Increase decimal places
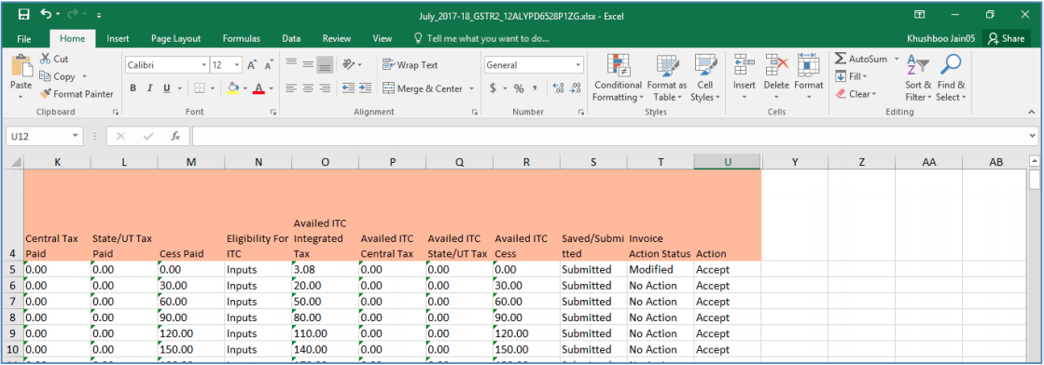This screenshot has height=365, width=1044. [559, 88]
